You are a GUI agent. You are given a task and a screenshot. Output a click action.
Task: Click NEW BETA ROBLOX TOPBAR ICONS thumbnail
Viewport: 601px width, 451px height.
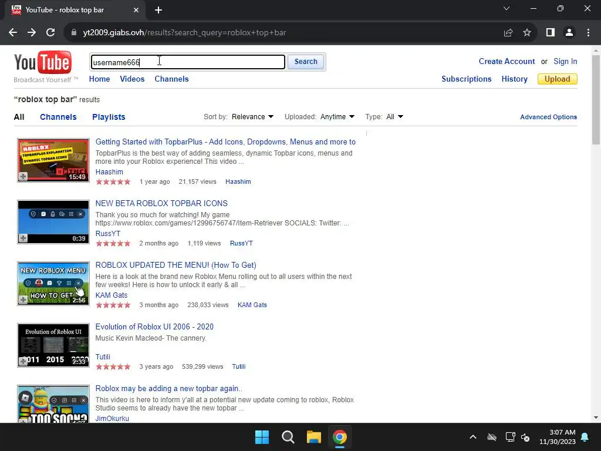click(x=53, y=222)
